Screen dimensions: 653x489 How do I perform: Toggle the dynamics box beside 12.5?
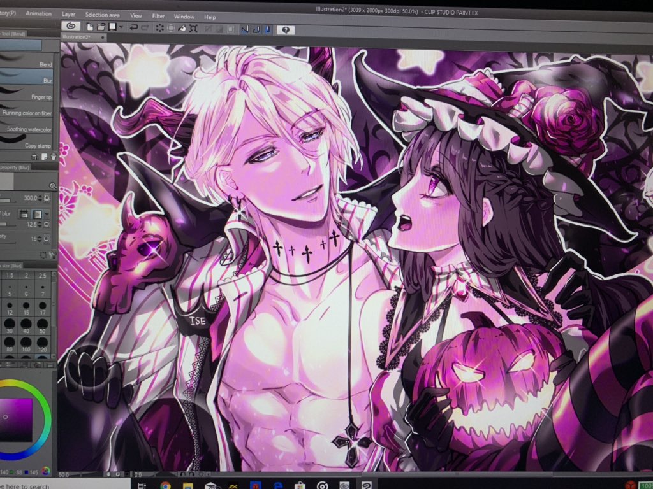[46, 225]
